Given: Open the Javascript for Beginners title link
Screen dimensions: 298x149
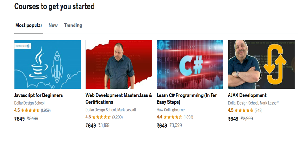Looking at the screenshot, I should [38, 95].
